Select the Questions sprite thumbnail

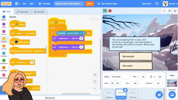pyautogui.click(x=109, y=94)
